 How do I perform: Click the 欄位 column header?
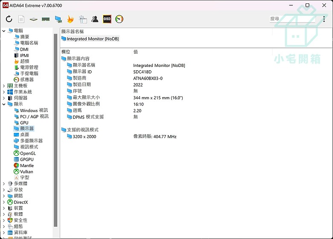[x=66, y=52]
